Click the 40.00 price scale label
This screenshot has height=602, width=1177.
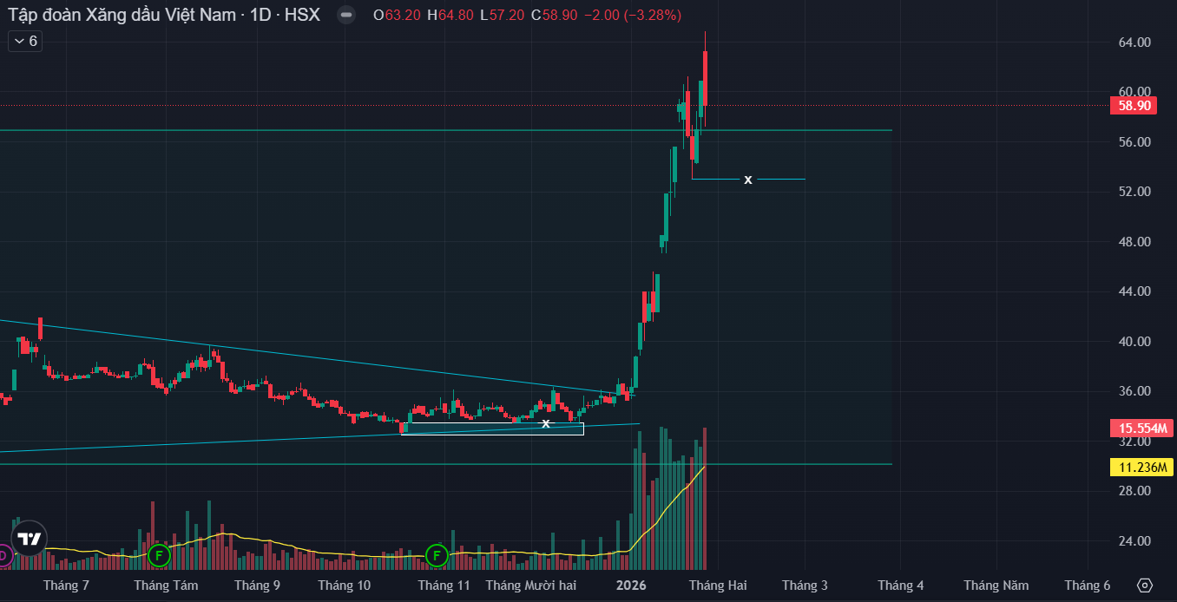(1135, 342)
